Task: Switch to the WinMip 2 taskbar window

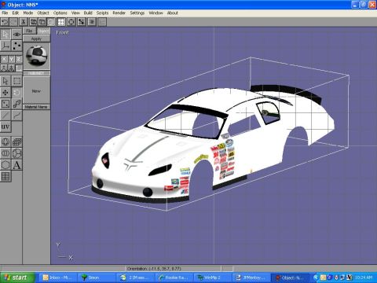Action: 213,277
